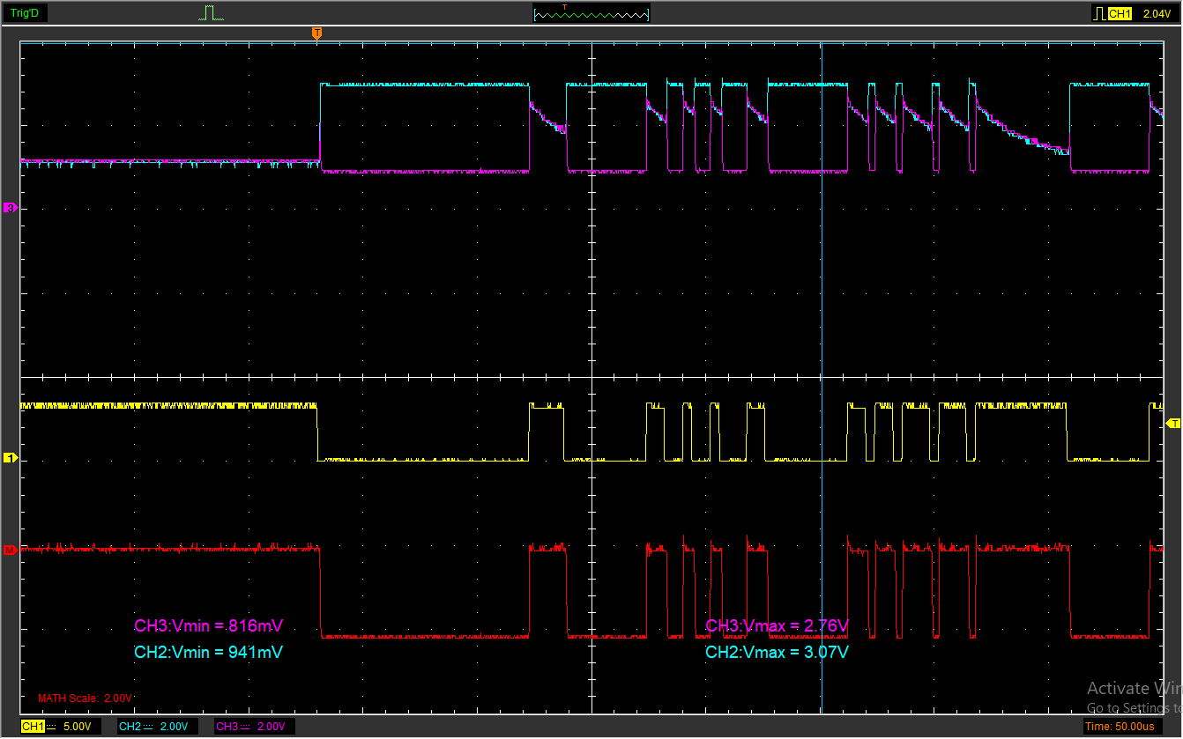
Task: Click the orange T trigger position marker
Action: tap(317, 33)
